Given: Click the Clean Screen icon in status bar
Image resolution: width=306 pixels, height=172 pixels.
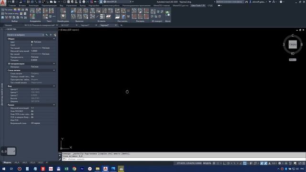Looking at the screenshot, I should (x=300, y=163).
